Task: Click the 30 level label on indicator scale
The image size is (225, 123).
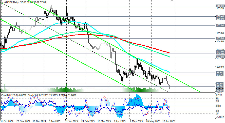Action: point(217,111)
